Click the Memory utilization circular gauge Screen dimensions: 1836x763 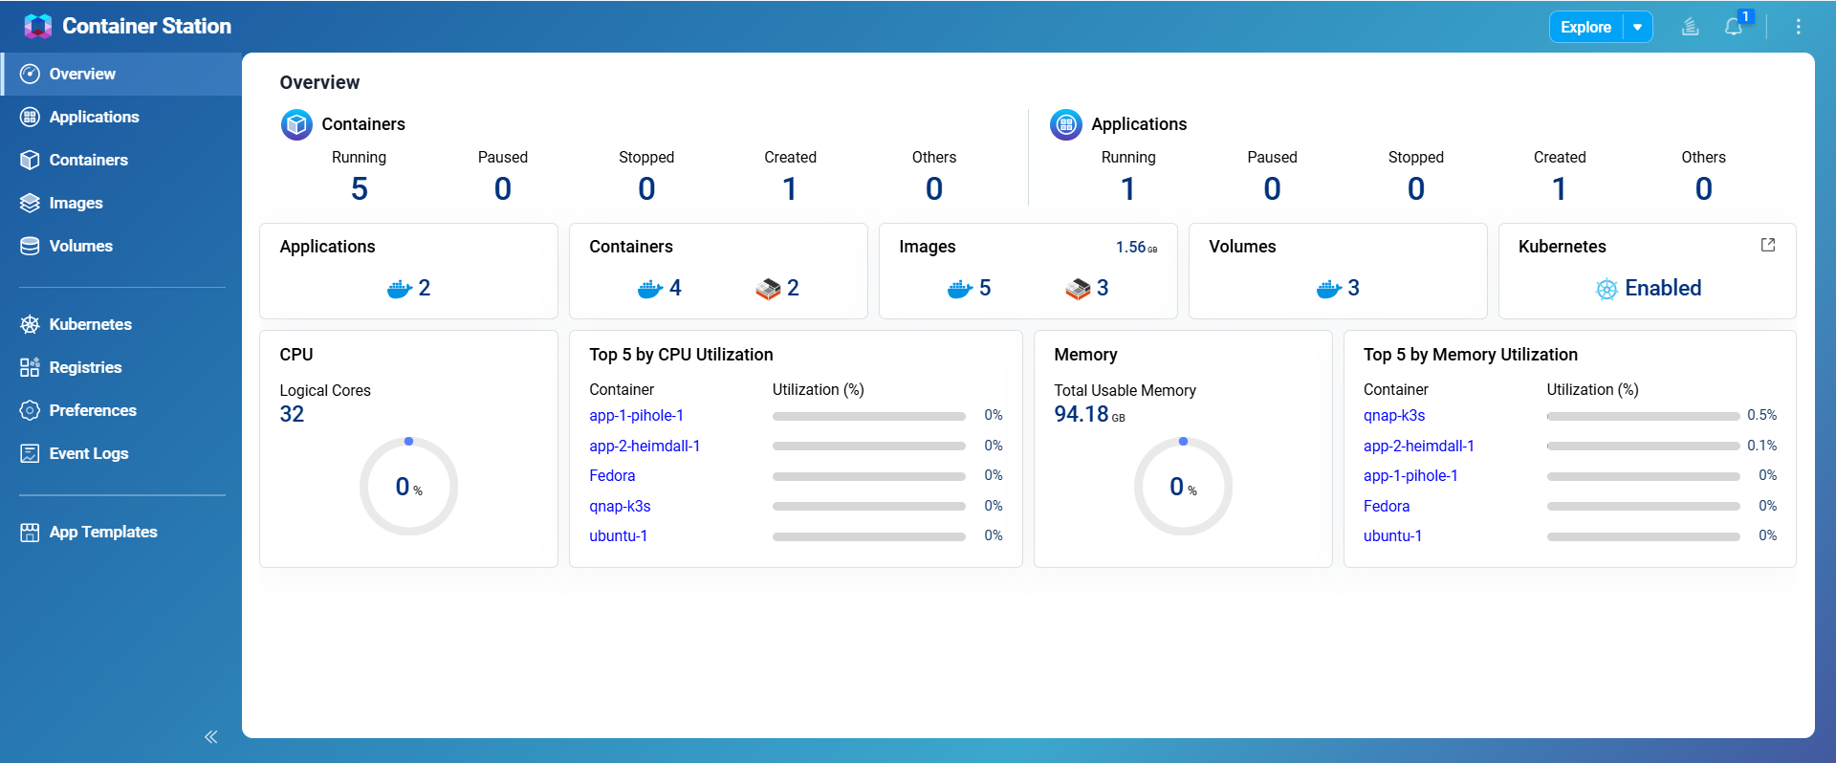pos(1183,487)
